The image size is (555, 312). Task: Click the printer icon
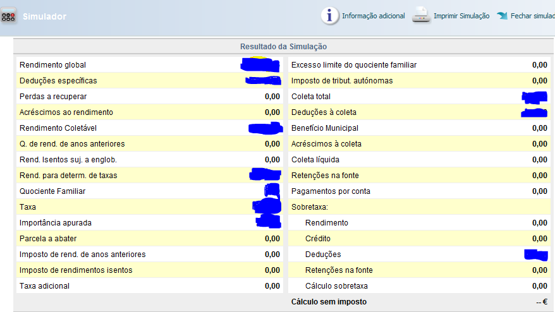[x=421, y=16]
